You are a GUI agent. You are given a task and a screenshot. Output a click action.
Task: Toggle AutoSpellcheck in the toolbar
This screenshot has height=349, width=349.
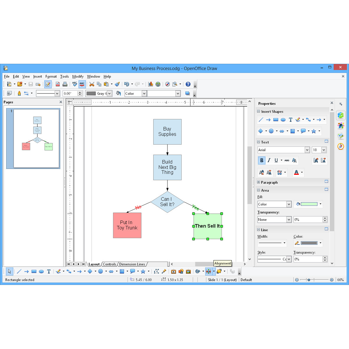(82, 84)
